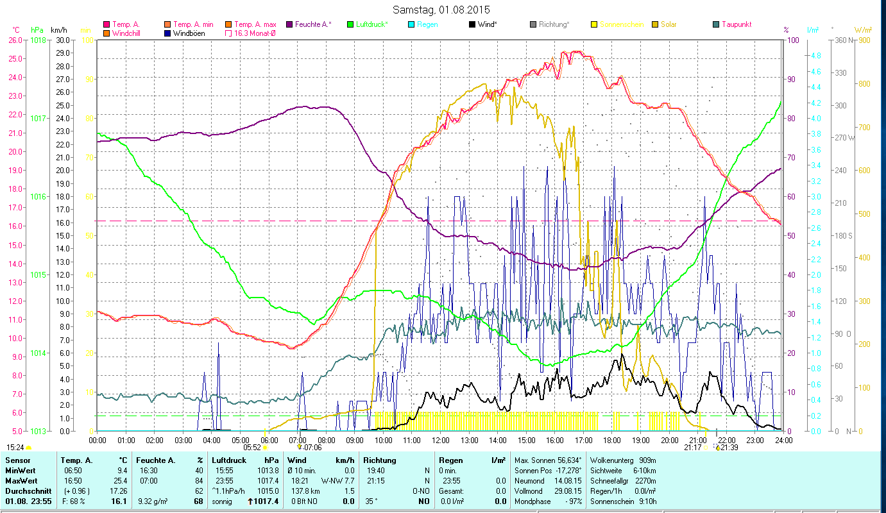
Task: Click the l/m² axis unit label
Action: 812,30
